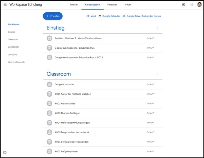Screen dimensions: 204x158
Task: Open Google Drive-Ordner des Kurses
Action: tap(142, 16)
